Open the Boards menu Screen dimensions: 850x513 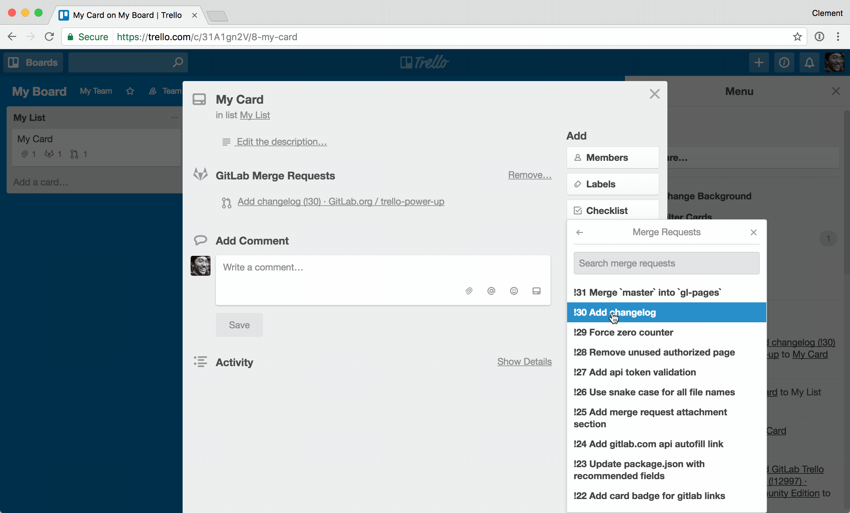click(33, 62)
